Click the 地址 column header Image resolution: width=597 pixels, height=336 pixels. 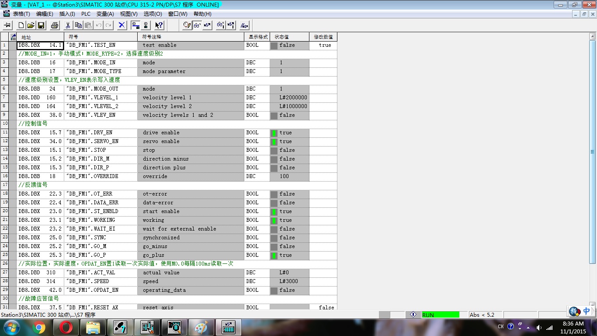[x=40, y=37]
